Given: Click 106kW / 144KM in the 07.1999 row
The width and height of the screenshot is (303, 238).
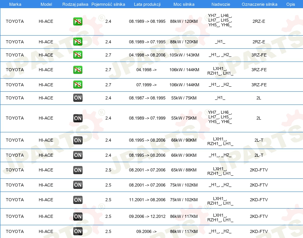Looking at the screenshot, I should point(184,85).
